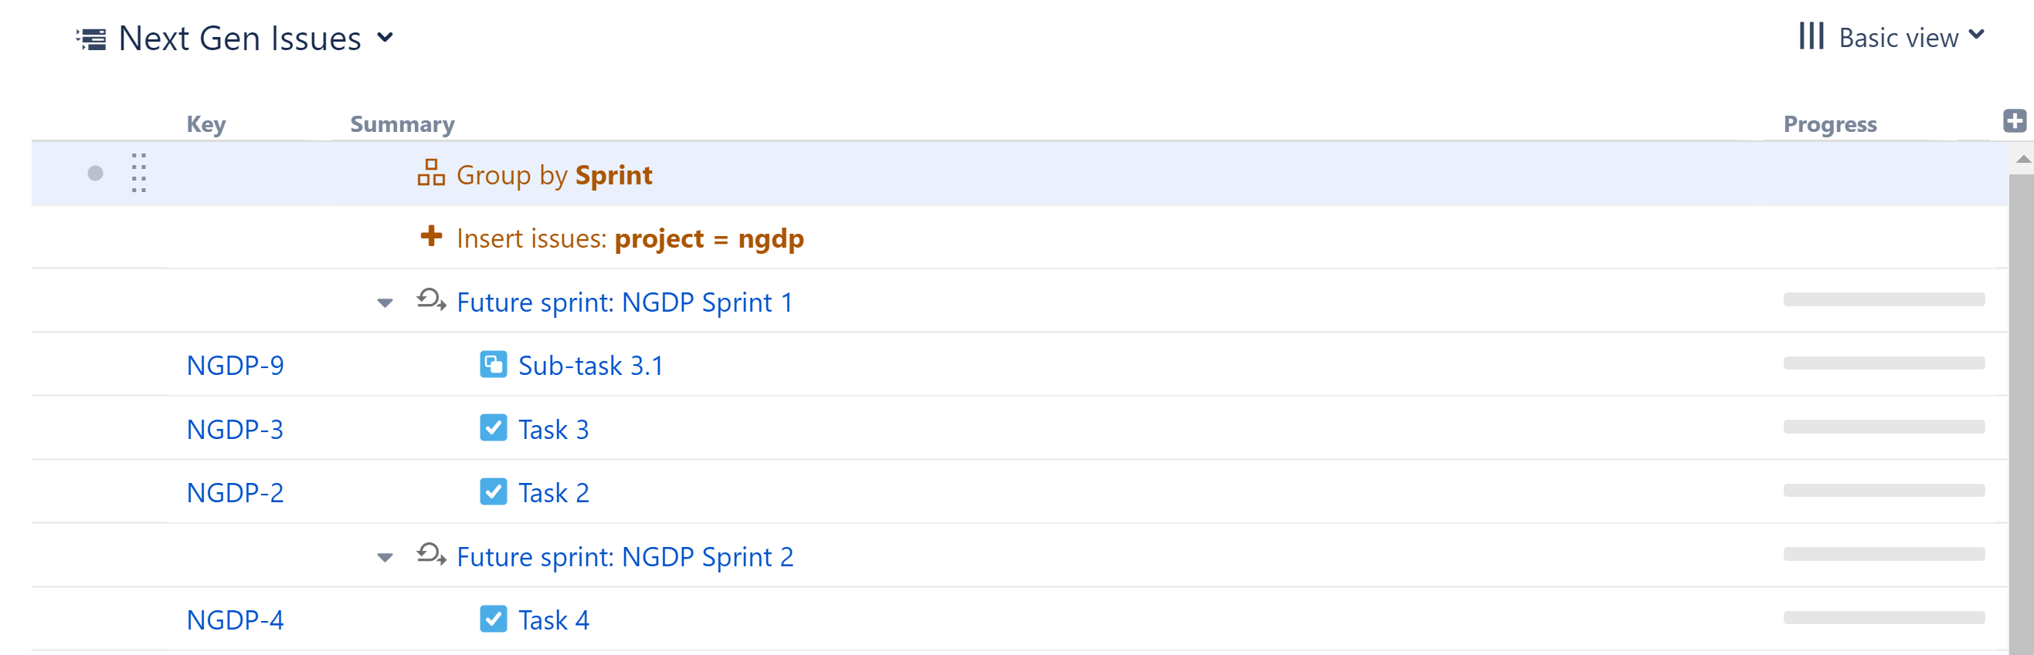Click the Summary column header
Image resolution: width=2034 pixels, height=655 pixels.
(x=402, y=124)
